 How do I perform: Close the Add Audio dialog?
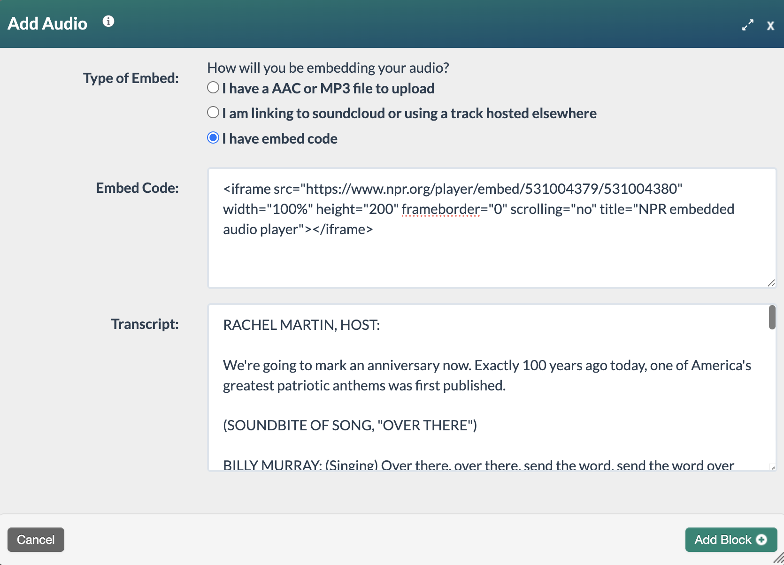770,26
